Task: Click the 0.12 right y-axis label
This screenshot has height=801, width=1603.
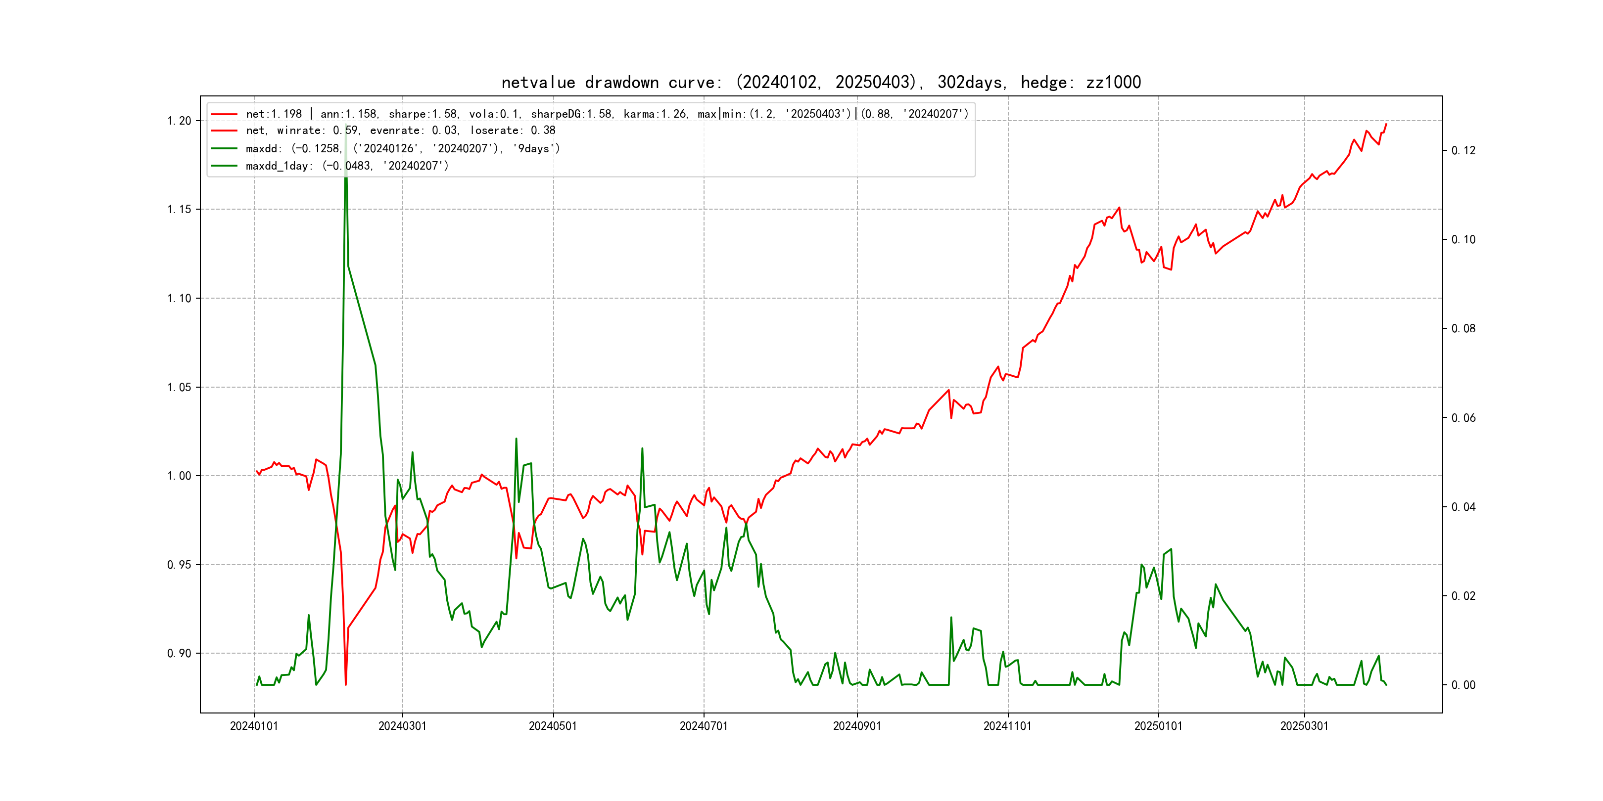Action: pyautogui.click(x=1463, y=150)
